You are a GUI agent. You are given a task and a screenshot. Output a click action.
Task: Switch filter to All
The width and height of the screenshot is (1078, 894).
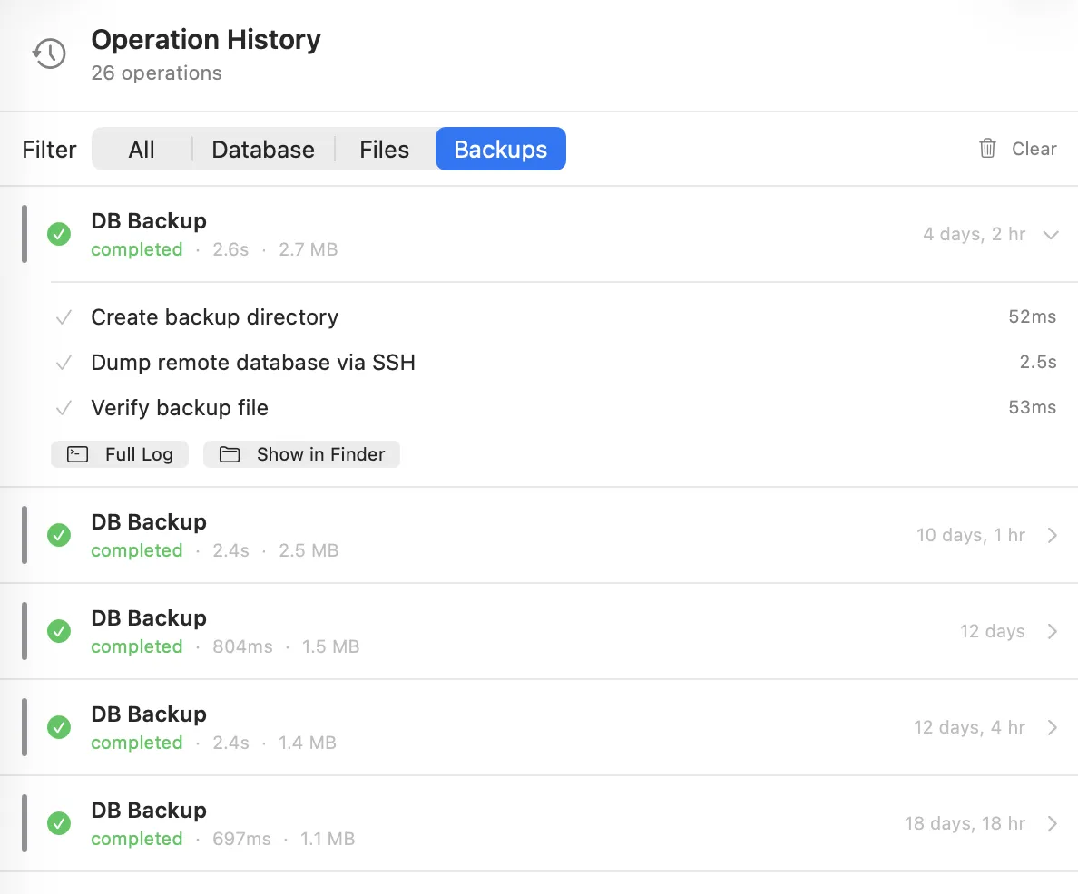click(x=142, y=149)
